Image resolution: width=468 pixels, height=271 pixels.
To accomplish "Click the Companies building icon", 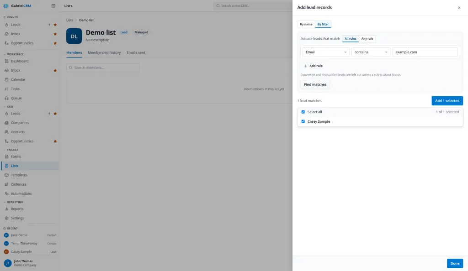I will (6, 123).
